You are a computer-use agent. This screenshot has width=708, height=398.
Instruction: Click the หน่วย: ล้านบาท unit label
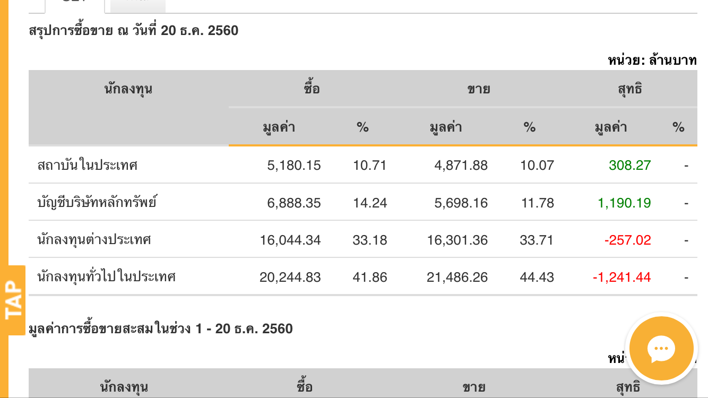click(x=652, y=60)
